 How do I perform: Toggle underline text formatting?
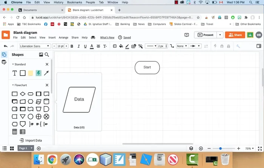click(x=85, y=46)
